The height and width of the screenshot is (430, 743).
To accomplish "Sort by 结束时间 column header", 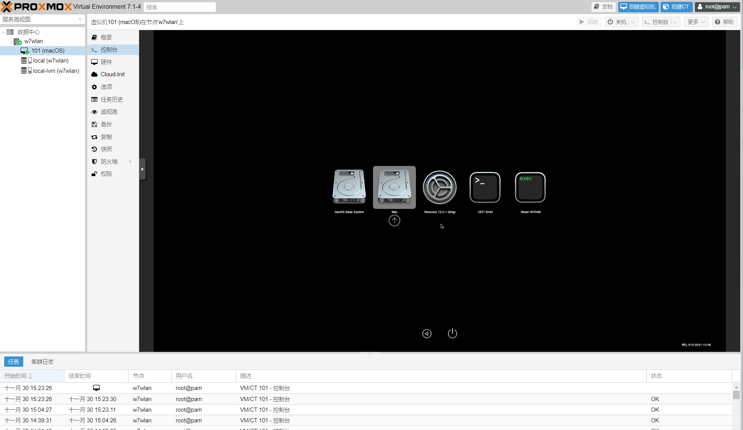I will point(96,376).
